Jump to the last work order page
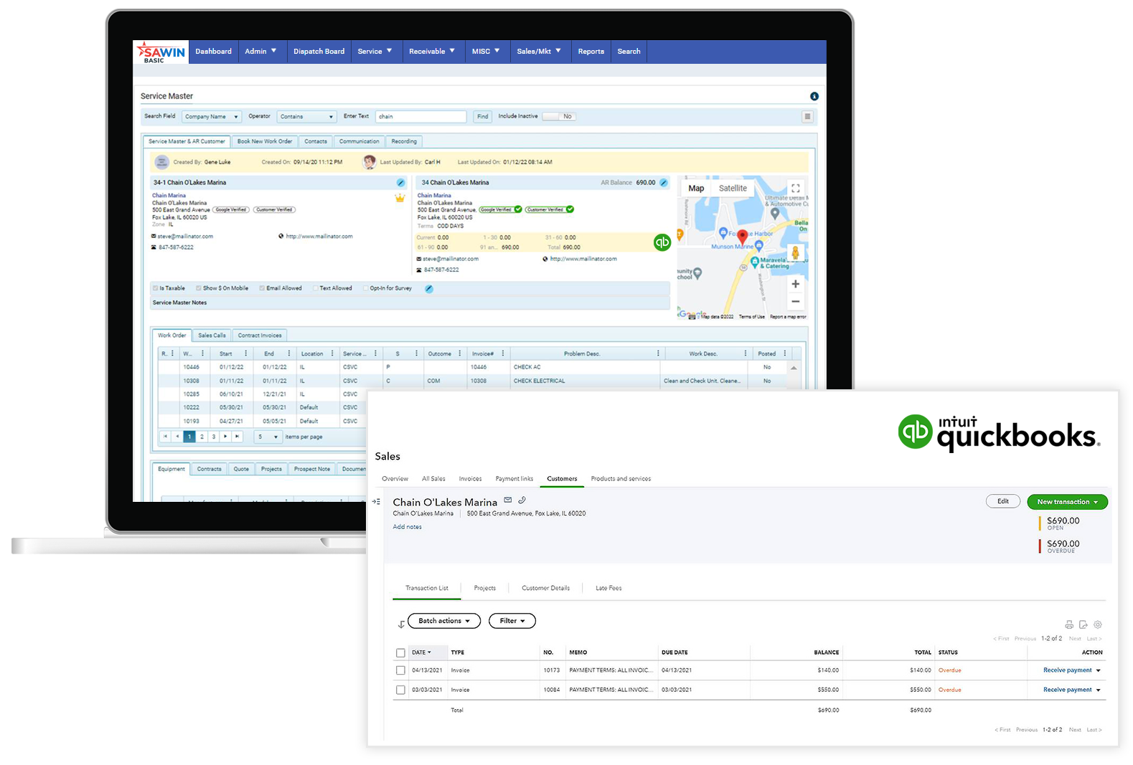 [x=237, y=436]
